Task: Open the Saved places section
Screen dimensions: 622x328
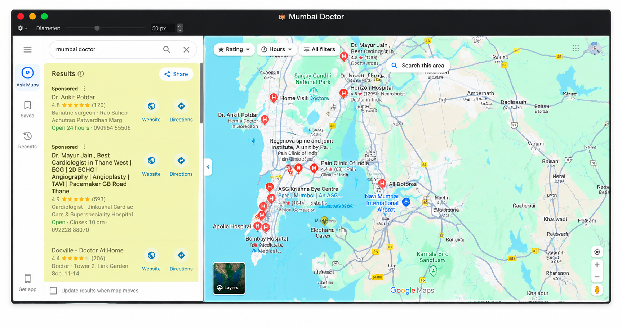Action: coord(27,109)
